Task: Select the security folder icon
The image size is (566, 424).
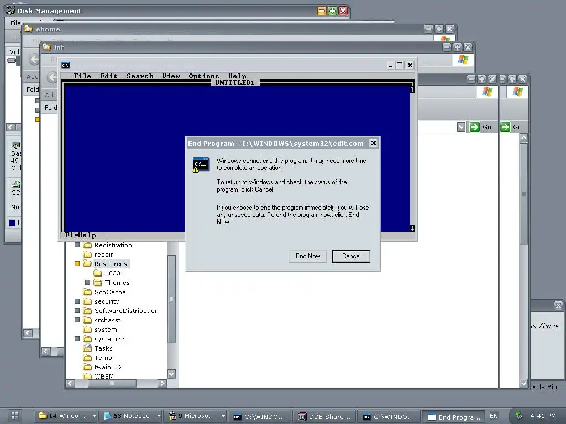Action: [87, 301]
